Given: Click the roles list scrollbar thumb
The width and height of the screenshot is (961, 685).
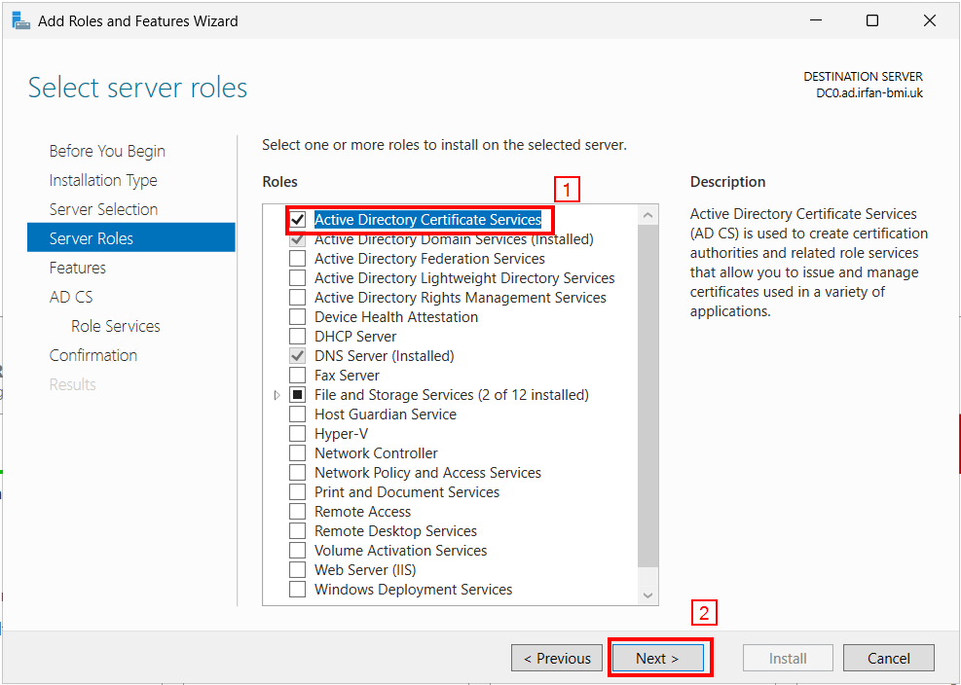Looking at the screenshot, I should 647,395.
